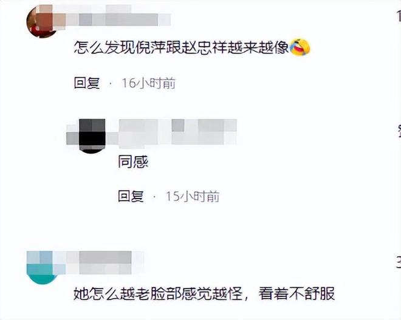Click the 同感 reply text

[133, 162]
